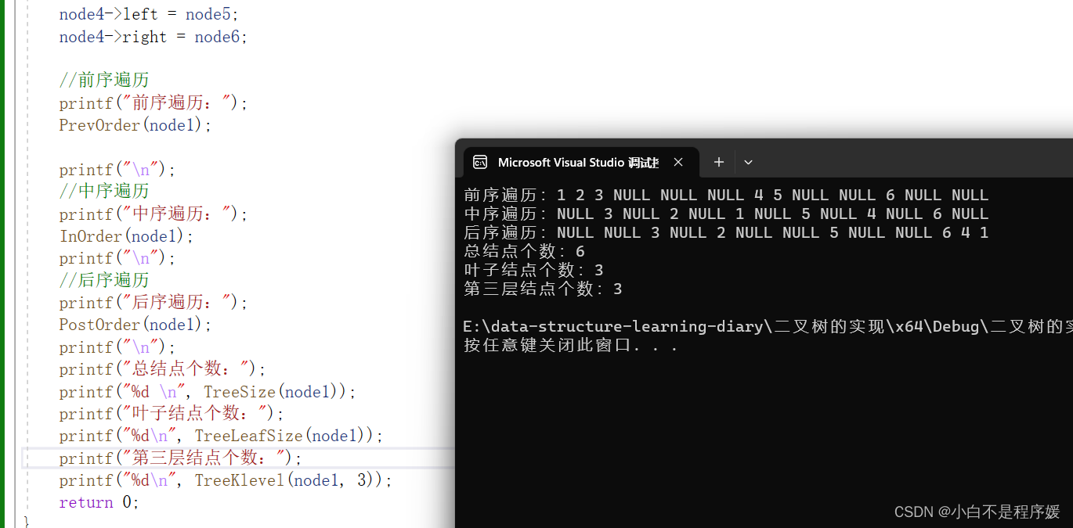Image resolution: width=1073 pixels, height=528 pixels.
Task: Select the Microsoft Visual Studio console tab
Action: tap(577, 162)
